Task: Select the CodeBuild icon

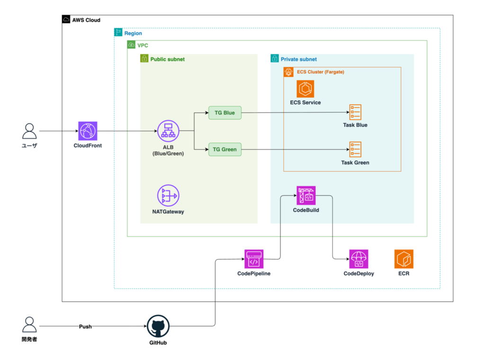Action: 306,195
